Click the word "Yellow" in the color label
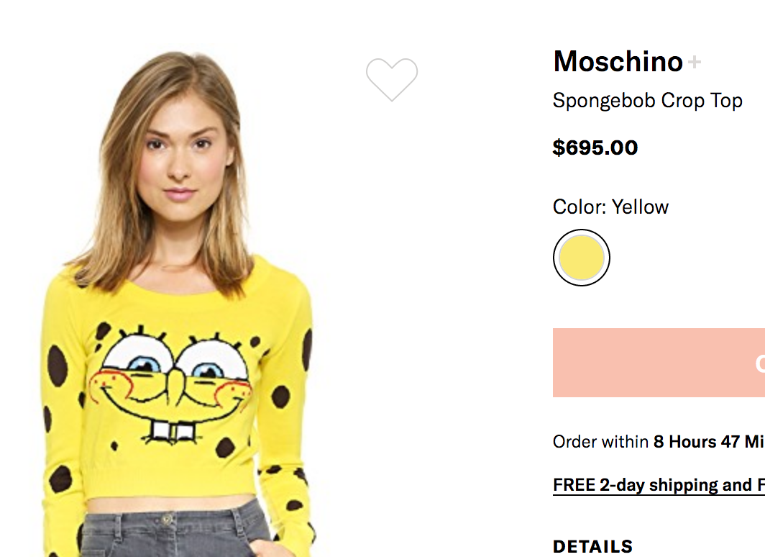 tap(640, 207)
